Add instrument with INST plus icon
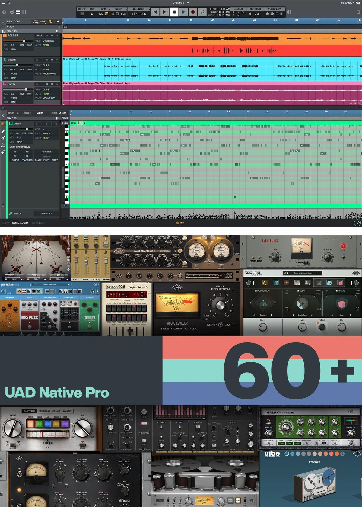Viewport: 362px width, 507px height. pyautogui.click(x=43, y=129)
